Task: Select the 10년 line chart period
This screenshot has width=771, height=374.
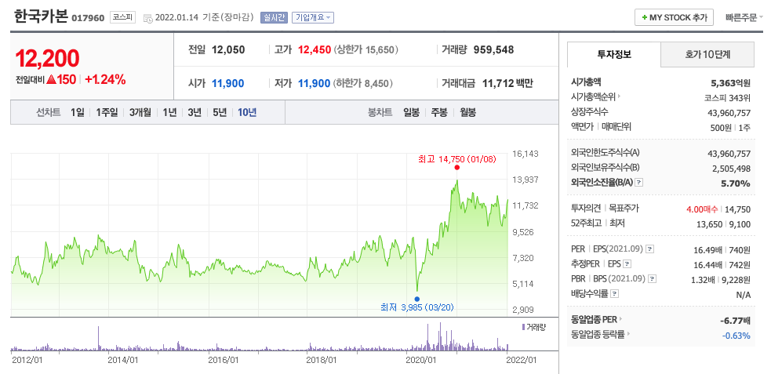Action: coord(247,112)
